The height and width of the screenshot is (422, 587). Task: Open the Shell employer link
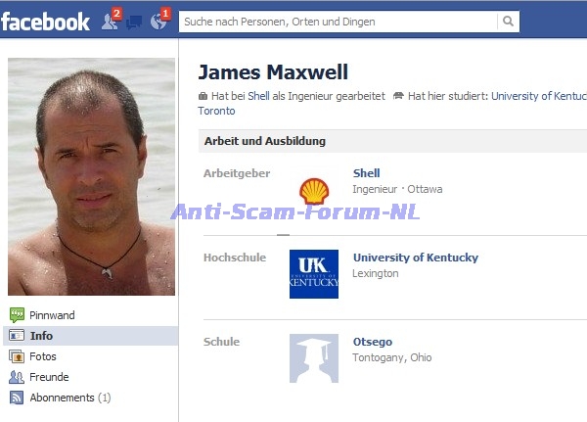click(366, 173)
